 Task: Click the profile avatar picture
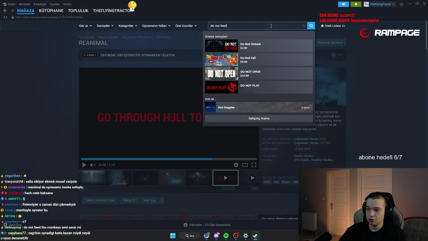point(366,4)
